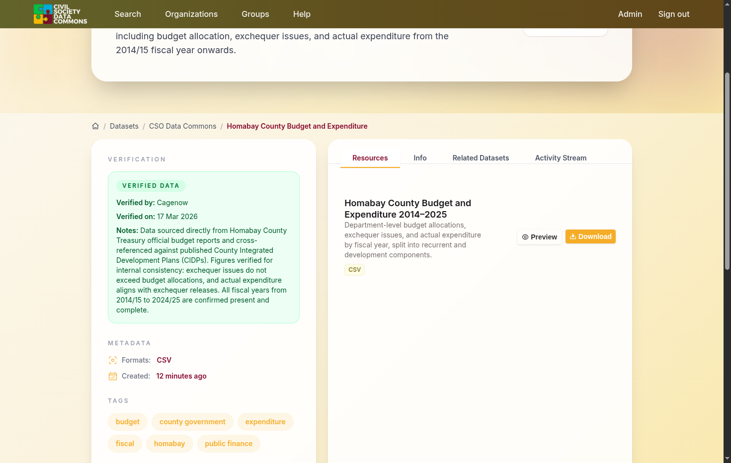Open CSO Data Commons breadcrumb link
Image resolution: width=731 pixels, height=463 pixels.
coord(182,126)
